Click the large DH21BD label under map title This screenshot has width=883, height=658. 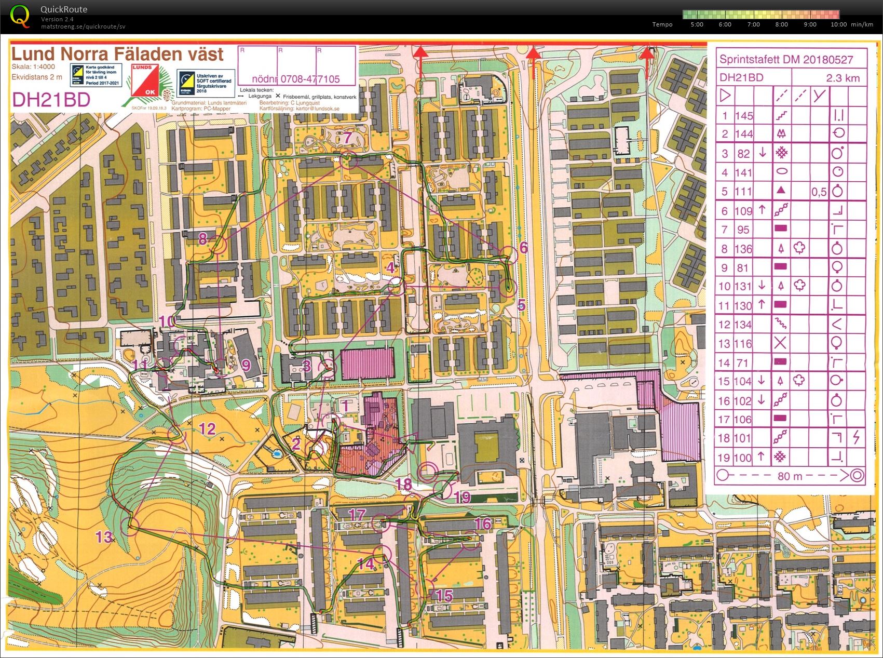coord(51,100)
